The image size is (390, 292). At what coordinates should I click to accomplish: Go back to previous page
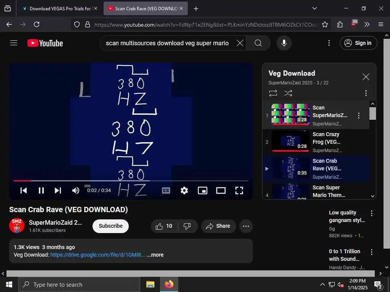(x=9, y=24)
